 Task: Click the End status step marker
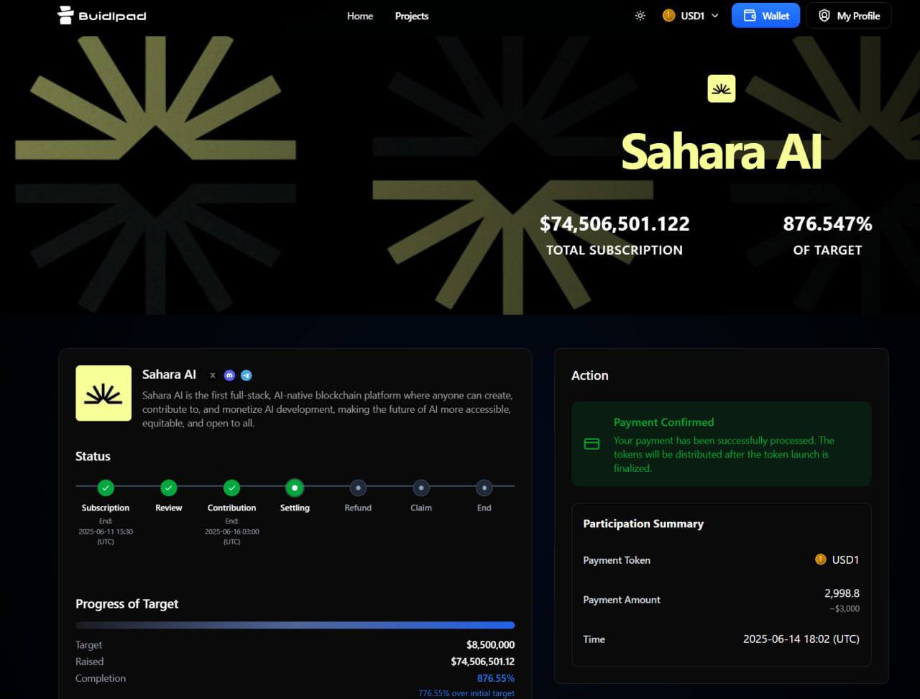point(484,488)
